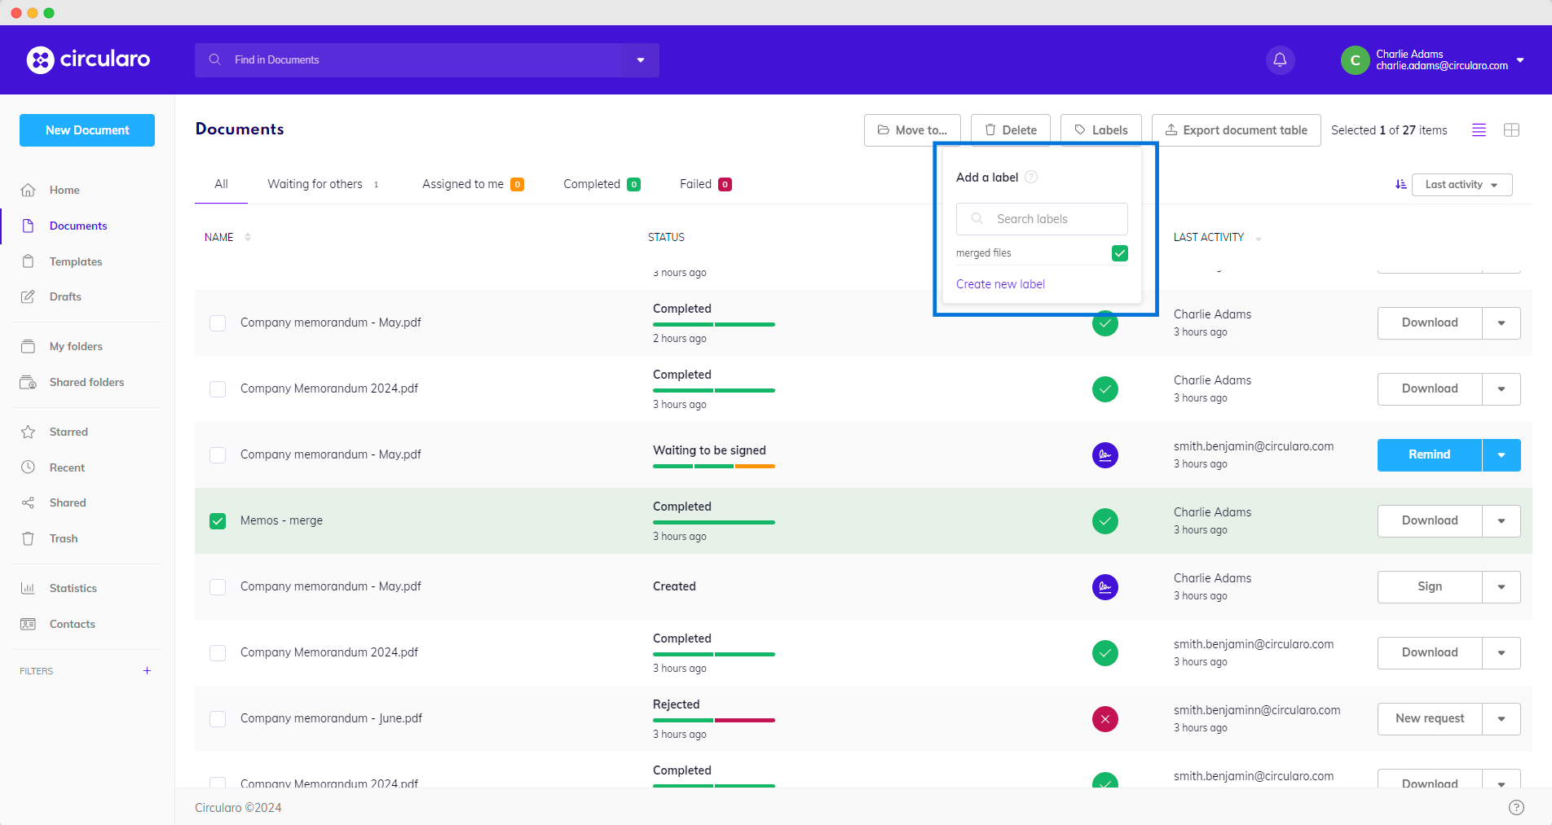Click the Labels button

pyautogui.click(x=1101, y=130)
